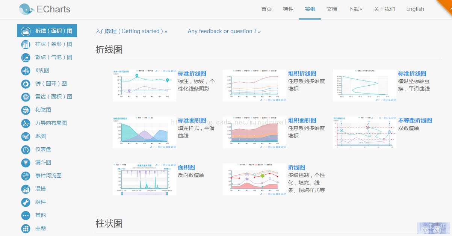Choose the K线图 candlestick icon

click(x=26, y=71)
